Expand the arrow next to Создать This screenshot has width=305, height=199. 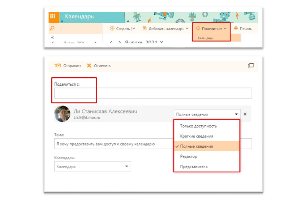coord(134,29)
